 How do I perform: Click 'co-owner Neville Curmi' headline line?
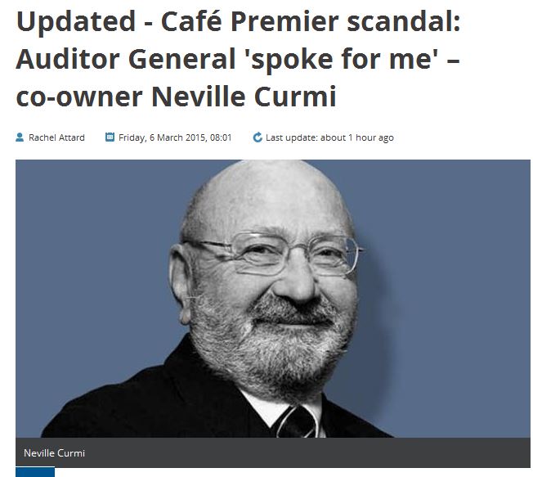(176, 97)
